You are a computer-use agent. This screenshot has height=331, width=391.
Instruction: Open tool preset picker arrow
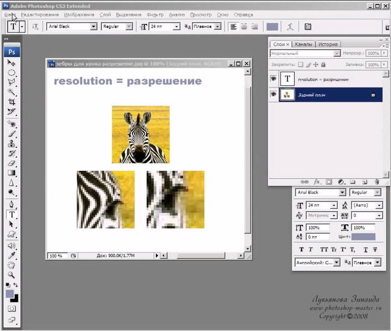22,27
